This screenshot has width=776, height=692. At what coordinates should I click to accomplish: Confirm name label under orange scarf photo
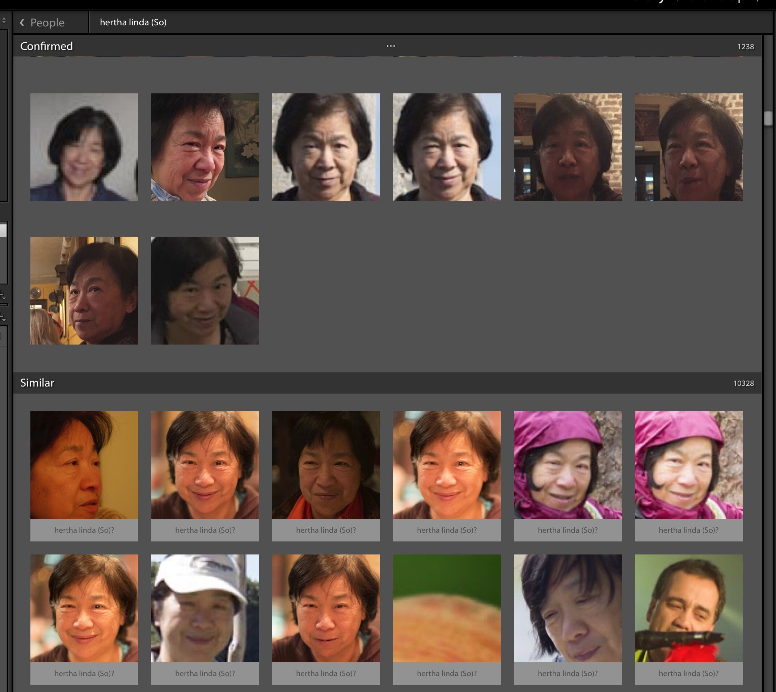pyautogui.click(x=326, y=530)
